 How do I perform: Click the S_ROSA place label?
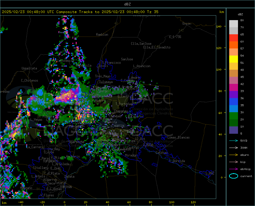(x=148, y=145)
